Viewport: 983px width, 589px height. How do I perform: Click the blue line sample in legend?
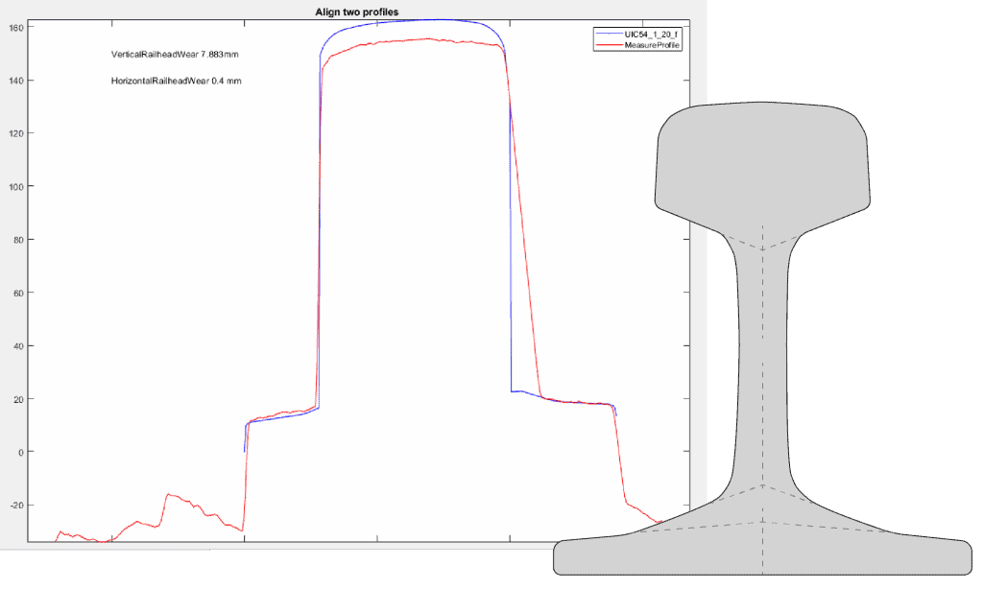[x=609, y=34]
